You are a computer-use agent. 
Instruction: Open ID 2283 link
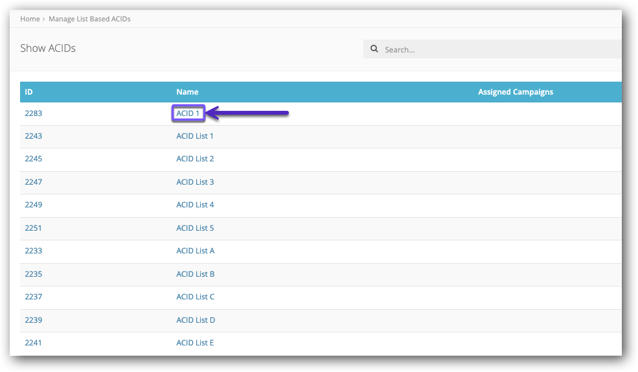33,113
